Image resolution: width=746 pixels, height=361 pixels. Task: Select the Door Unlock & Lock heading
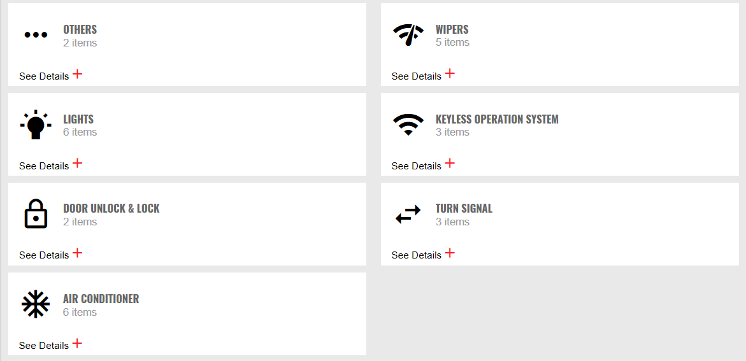coord(111,208)
